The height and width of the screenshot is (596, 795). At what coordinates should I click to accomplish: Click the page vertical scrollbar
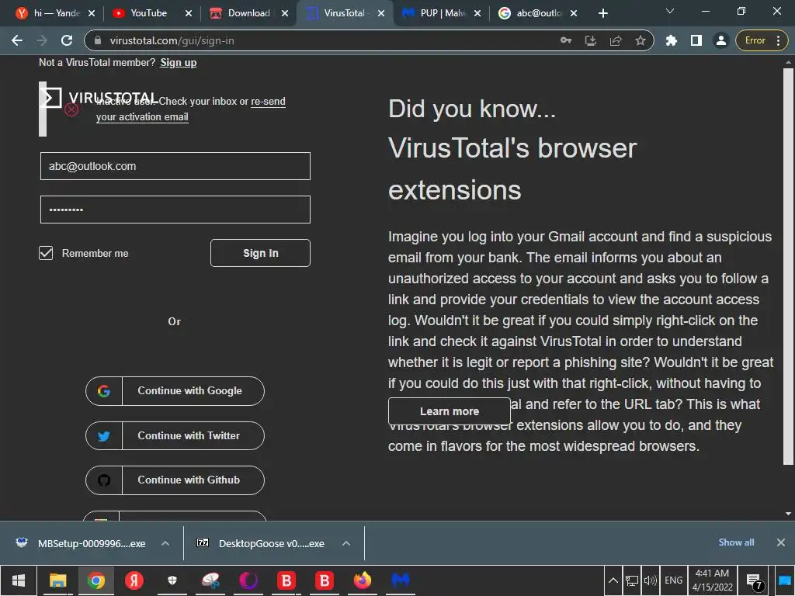[788, 266]
